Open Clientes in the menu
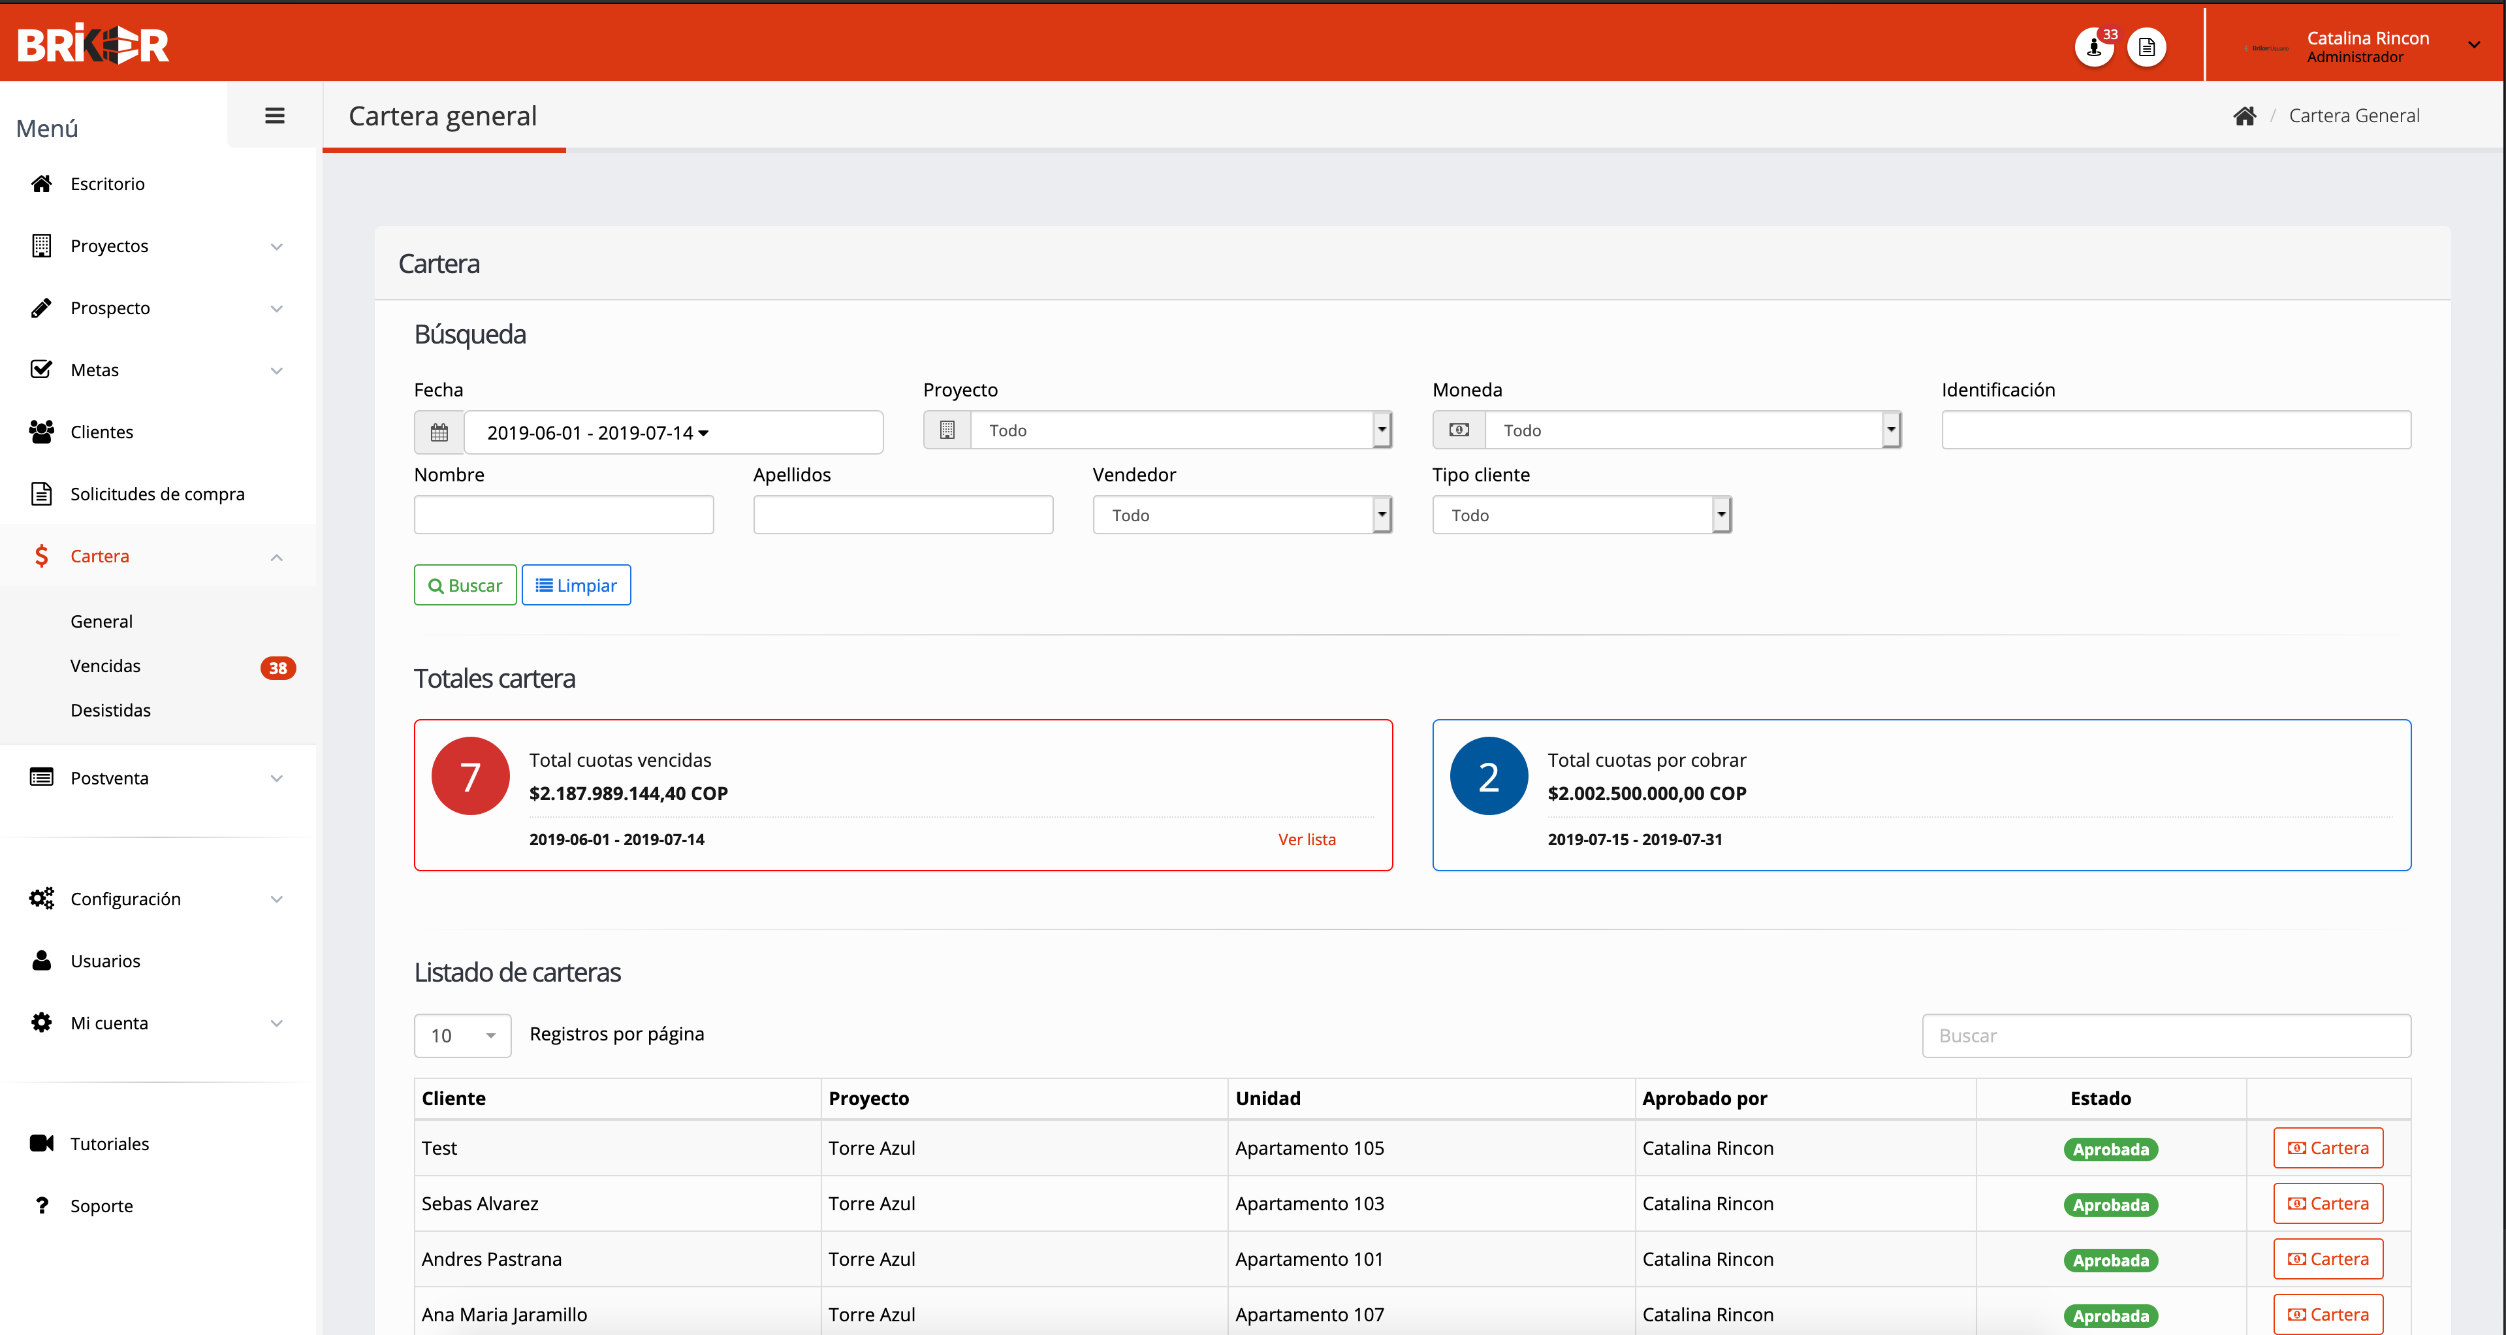The image size is (2506, 1335). pyautogui.click(x=101, y=432)
